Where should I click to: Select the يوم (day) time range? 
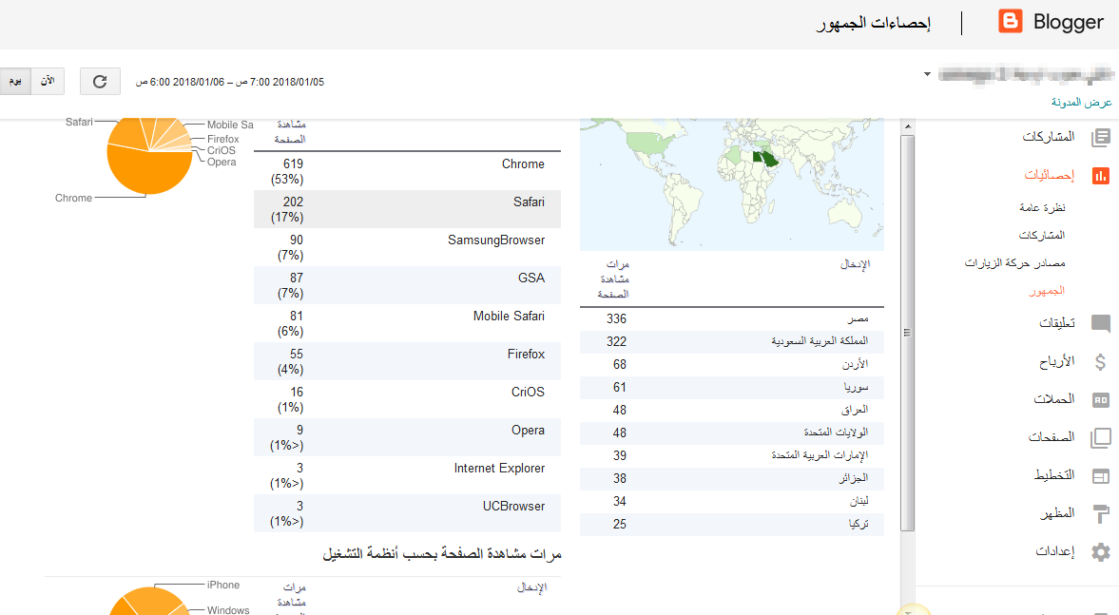click(15, 82)
